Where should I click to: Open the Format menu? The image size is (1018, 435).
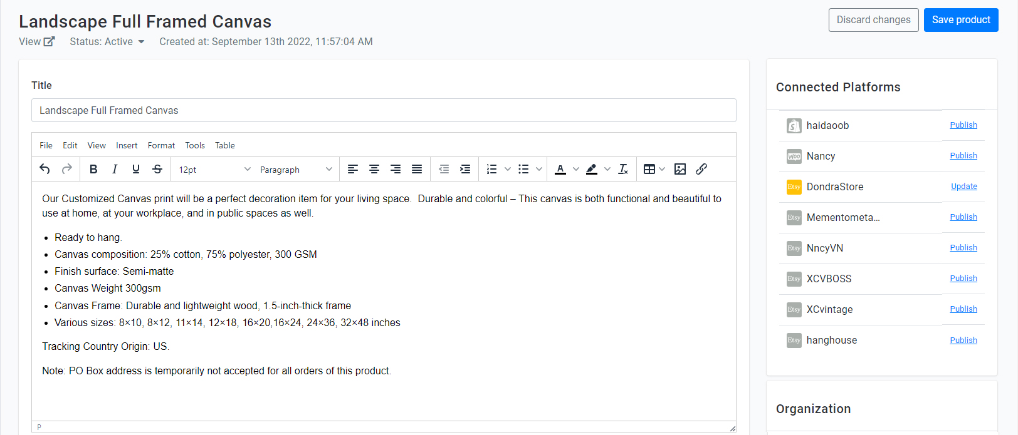pyautogui.click(x=161, y=145)
